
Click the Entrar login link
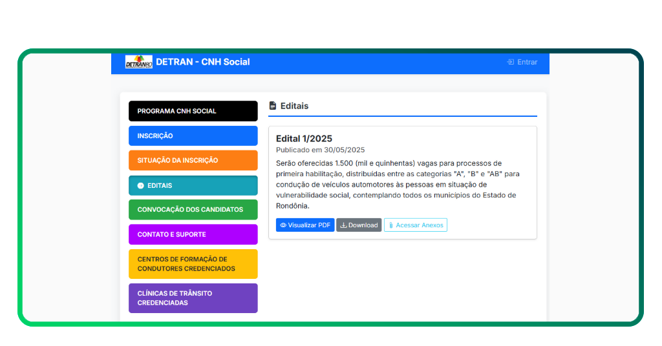coord(522,62)
